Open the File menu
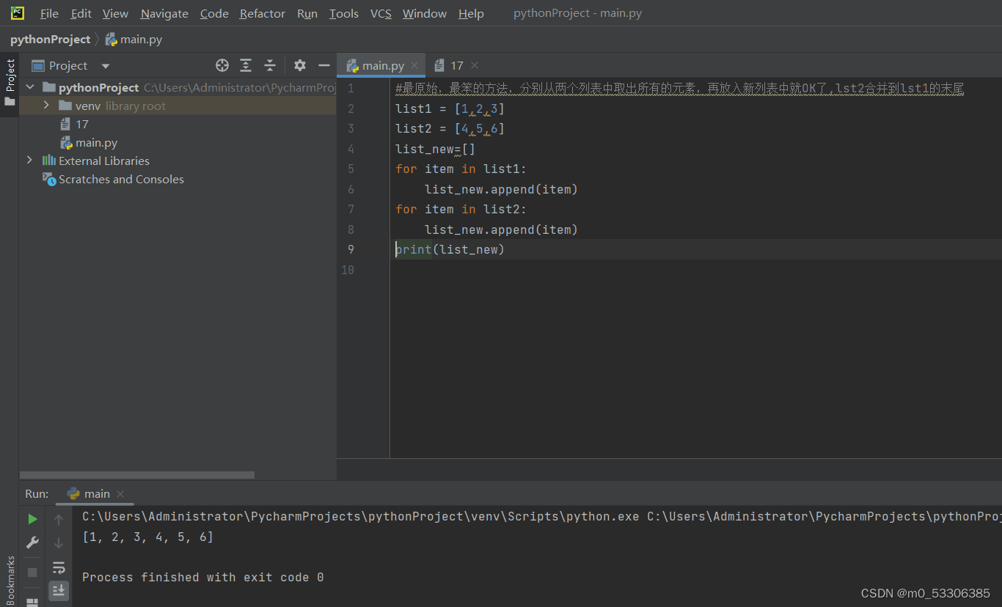Viewport: 1002px width, 607px height. [49, 13]
